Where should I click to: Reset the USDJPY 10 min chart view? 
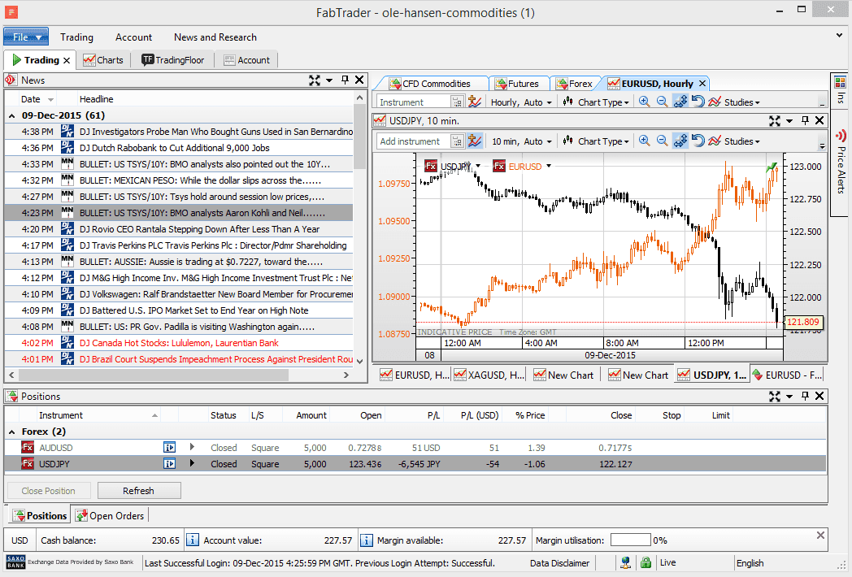tap(698, 141)
